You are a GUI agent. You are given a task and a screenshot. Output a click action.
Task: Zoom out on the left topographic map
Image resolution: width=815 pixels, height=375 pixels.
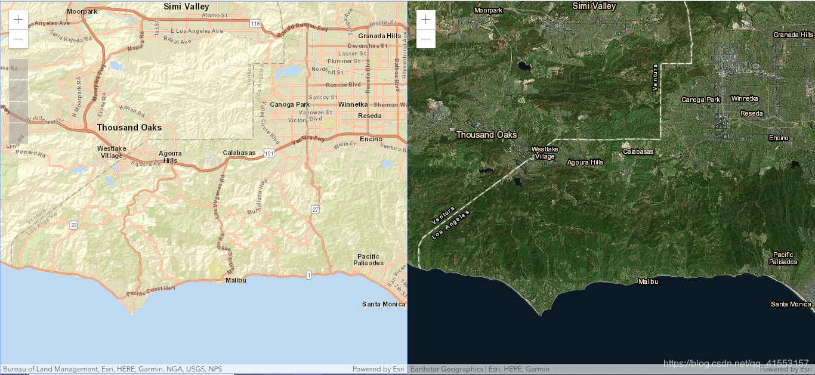click(x=18, y=39)
